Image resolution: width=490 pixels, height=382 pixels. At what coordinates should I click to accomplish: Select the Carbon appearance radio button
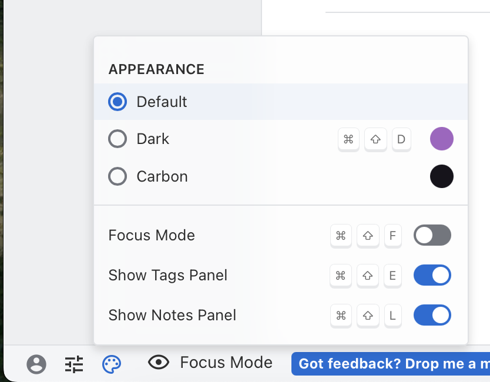pyautogui.click(x=118, y=176)
